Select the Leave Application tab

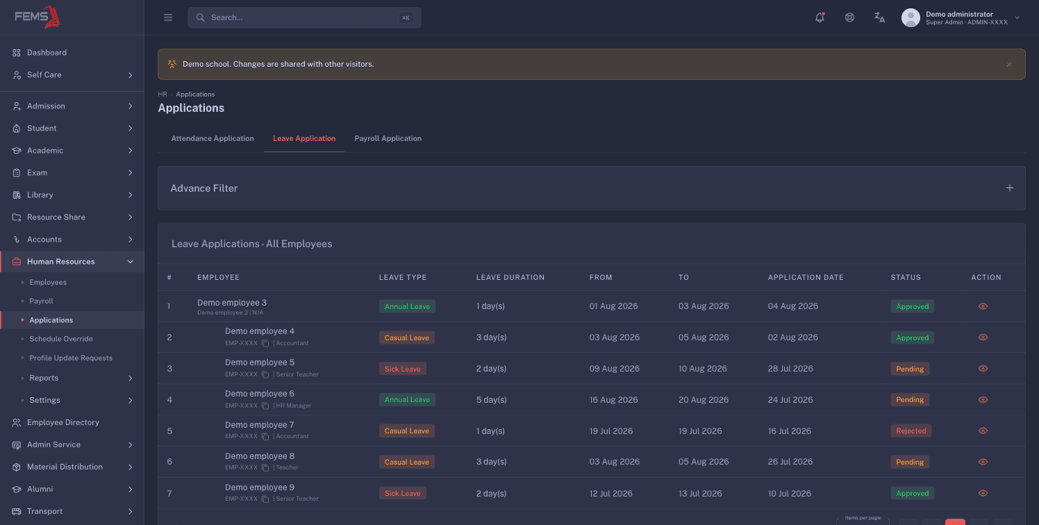pyautogui.click(x=304, y=139)
